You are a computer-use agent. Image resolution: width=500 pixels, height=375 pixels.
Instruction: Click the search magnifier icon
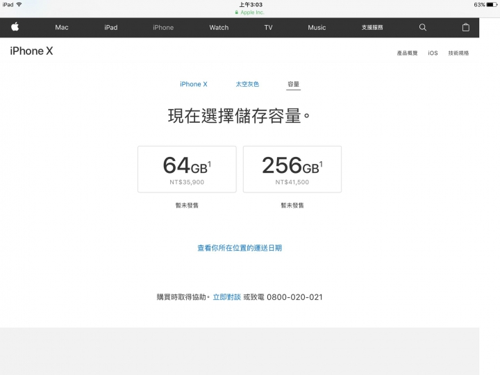point(422,27)
